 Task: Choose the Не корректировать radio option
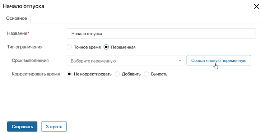pos(69,74)
